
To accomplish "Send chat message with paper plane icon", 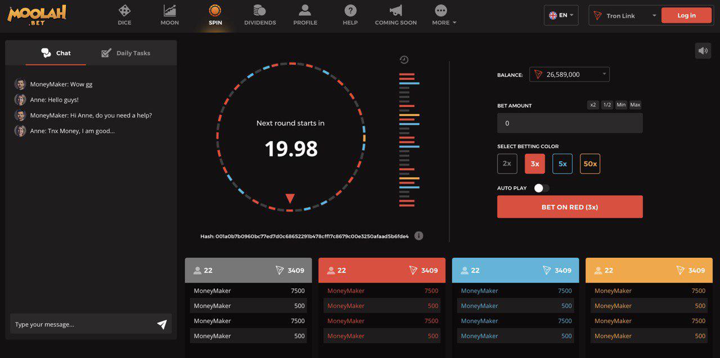I will click(162, 324).
